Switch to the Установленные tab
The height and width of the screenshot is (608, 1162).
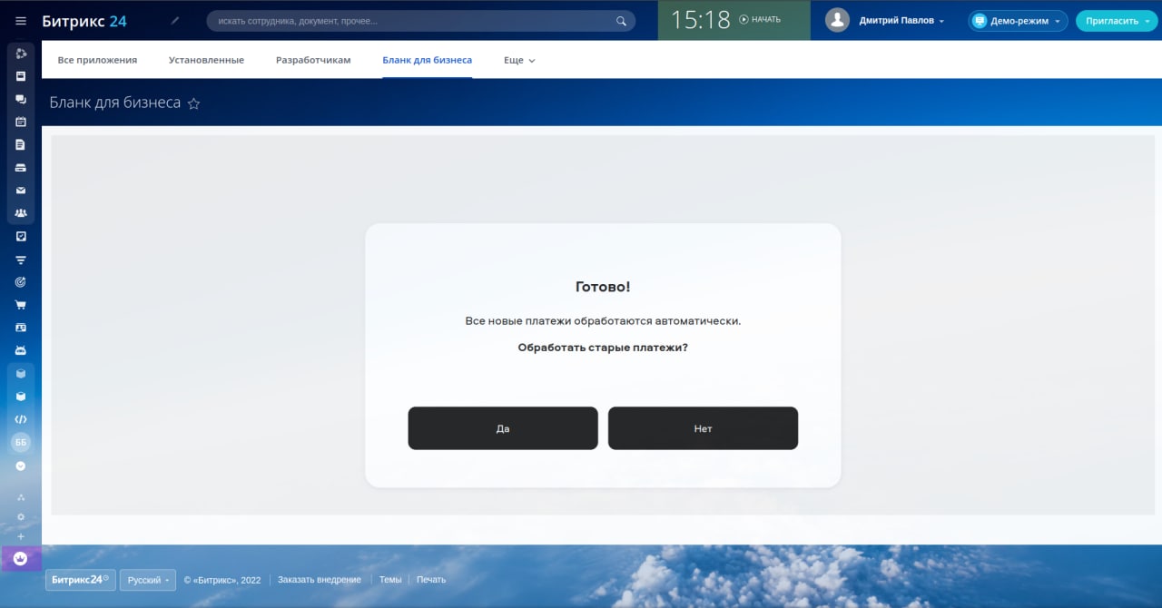pos(206,60)
